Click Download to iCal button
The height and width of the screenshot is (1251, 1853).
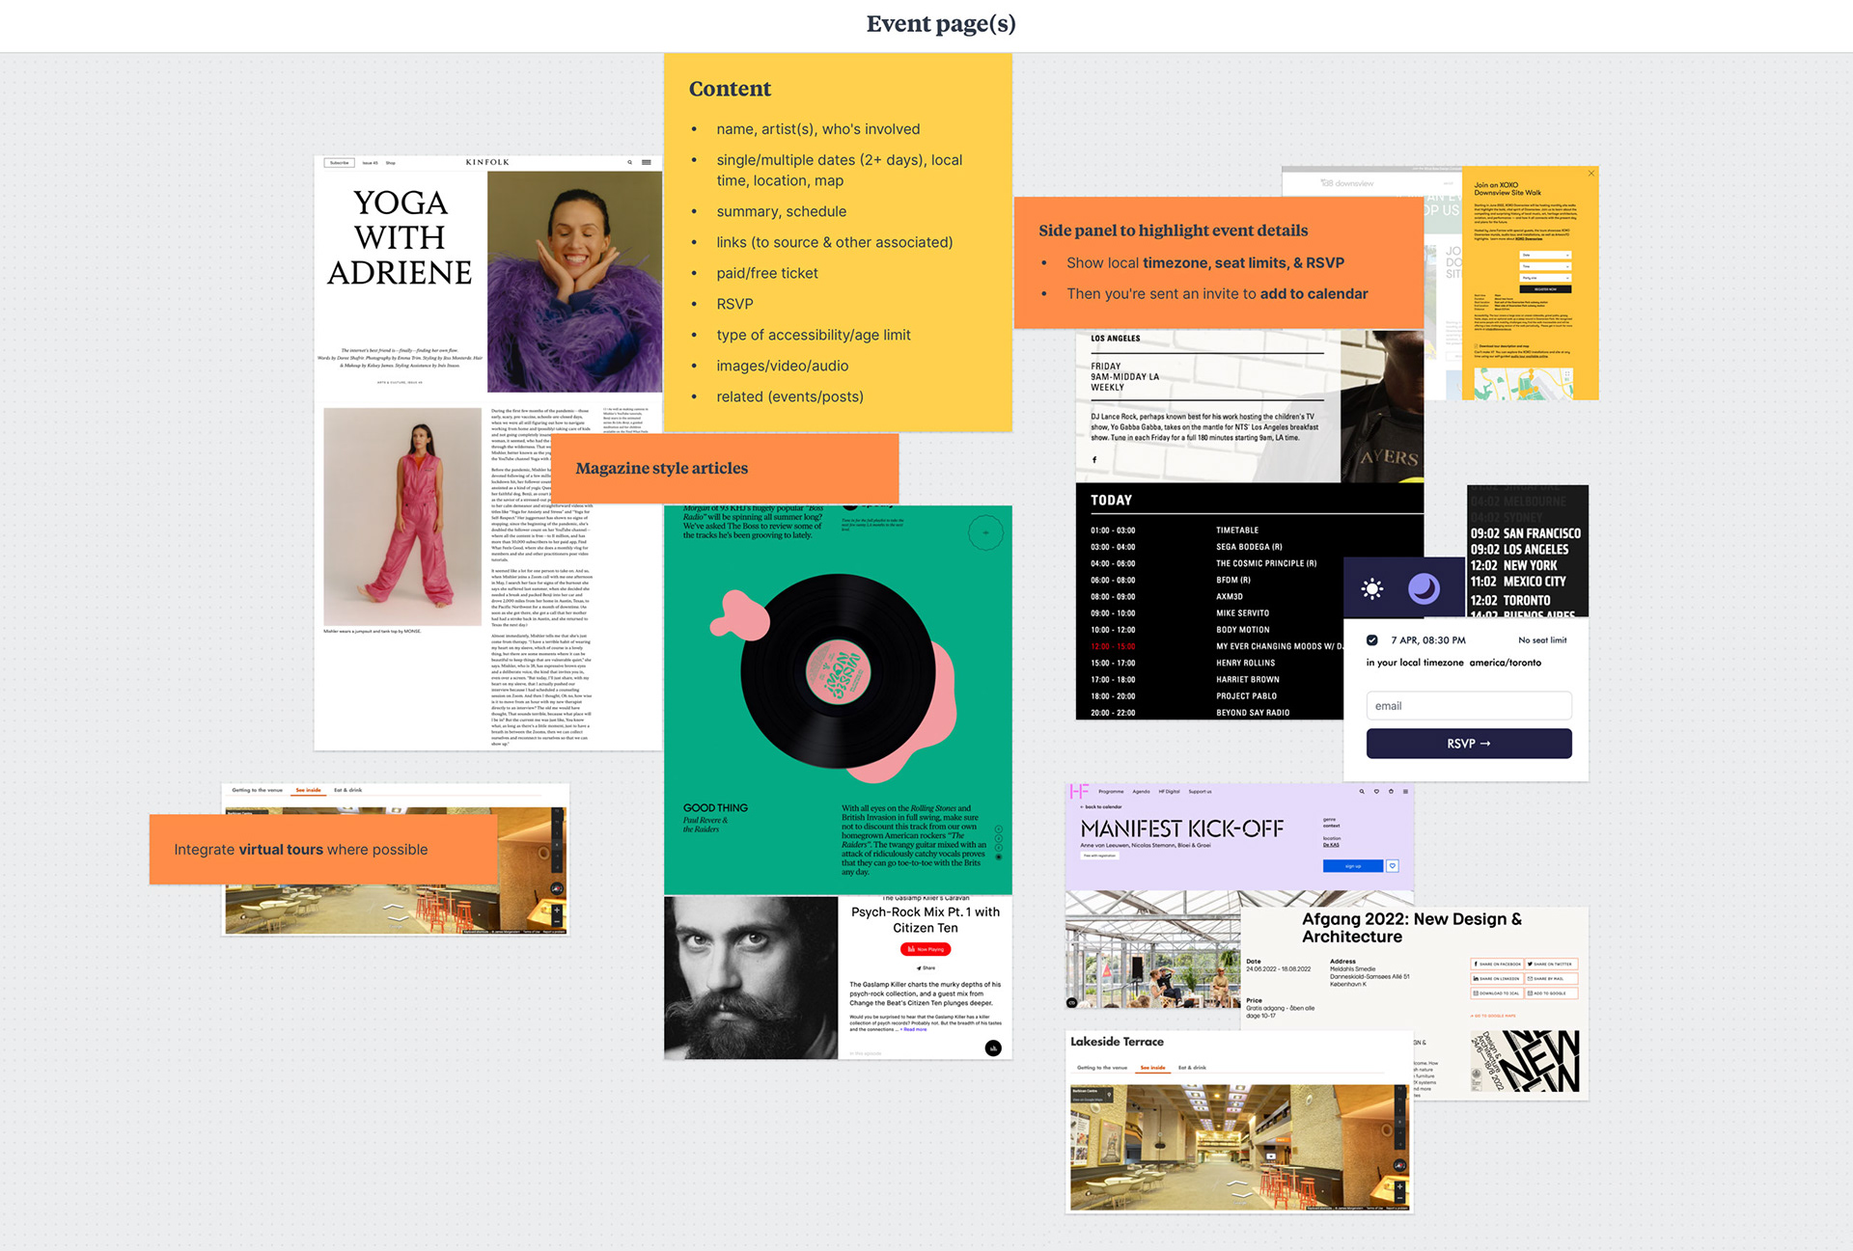point(1496,993)
